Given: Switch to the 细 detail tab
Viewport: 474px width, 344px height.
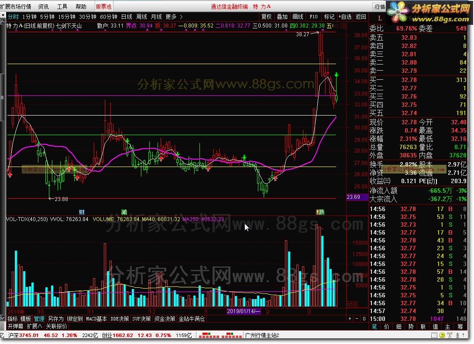Looking at the screenshot, I should [x=399, y=327].
